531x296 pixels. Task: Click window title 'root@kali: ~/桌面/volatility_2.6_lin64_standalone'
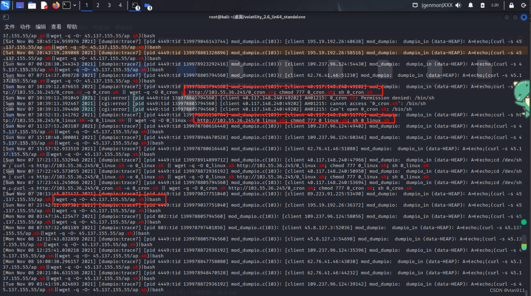[x=257, y=17]
